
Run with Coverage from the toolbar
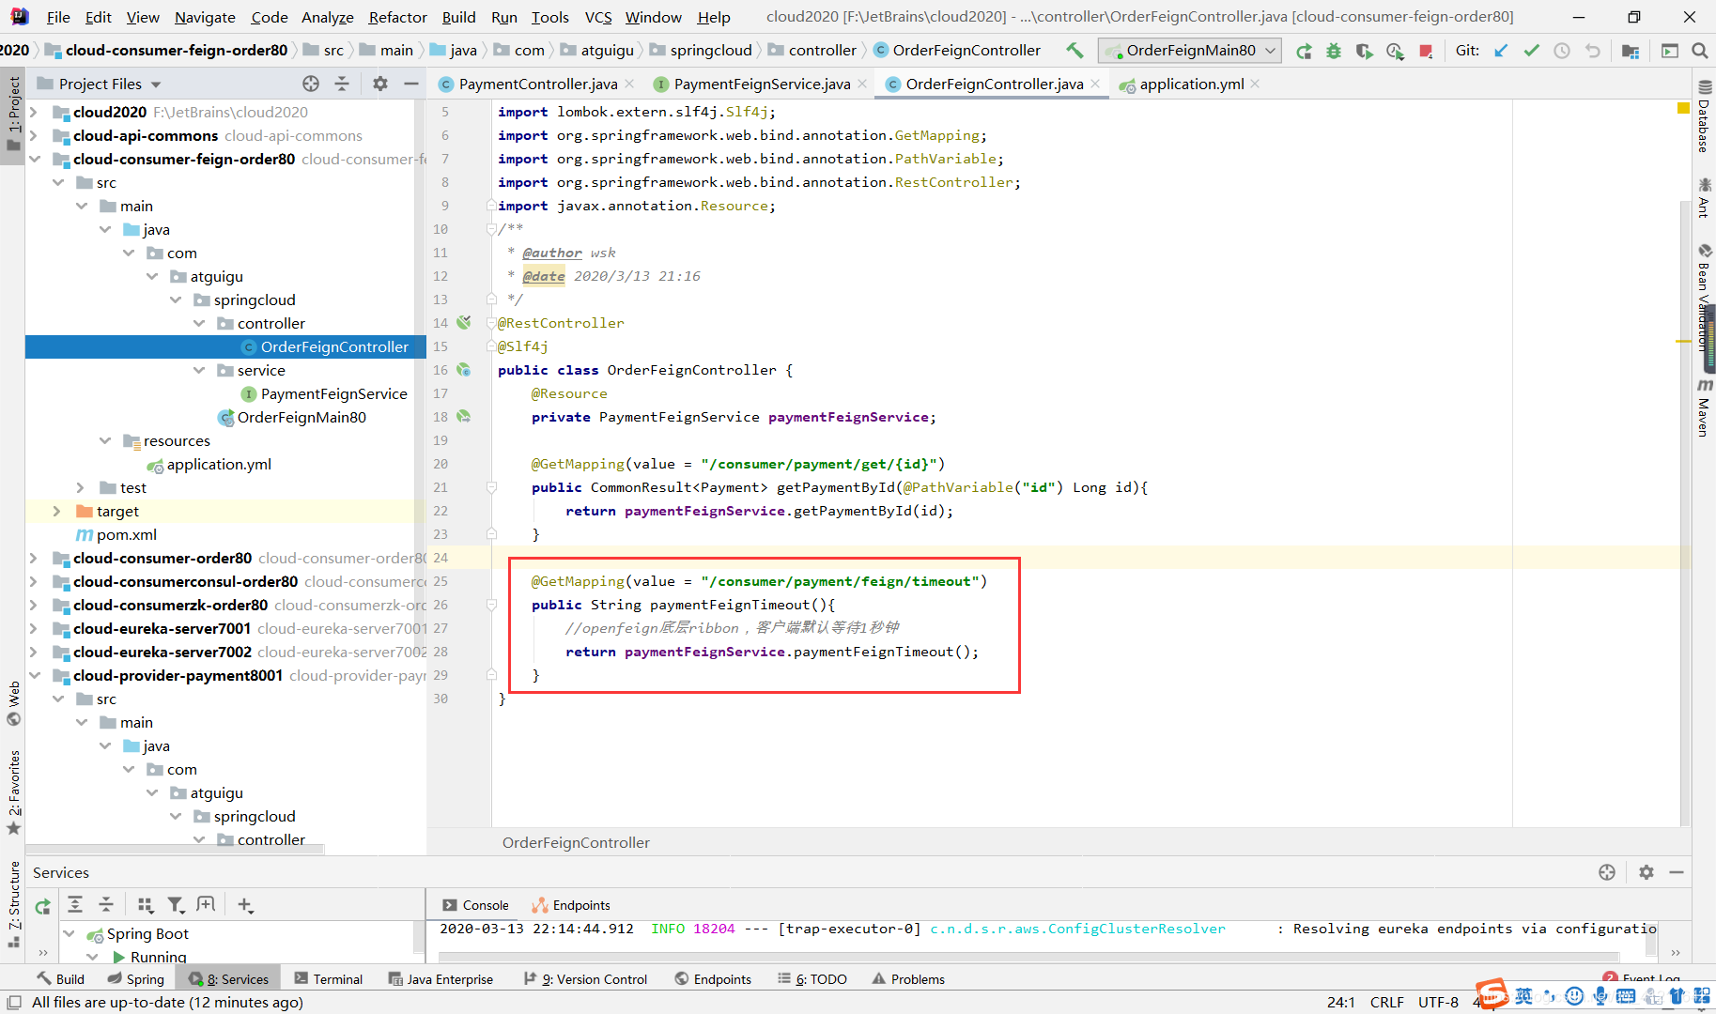tap(1364, 51)
